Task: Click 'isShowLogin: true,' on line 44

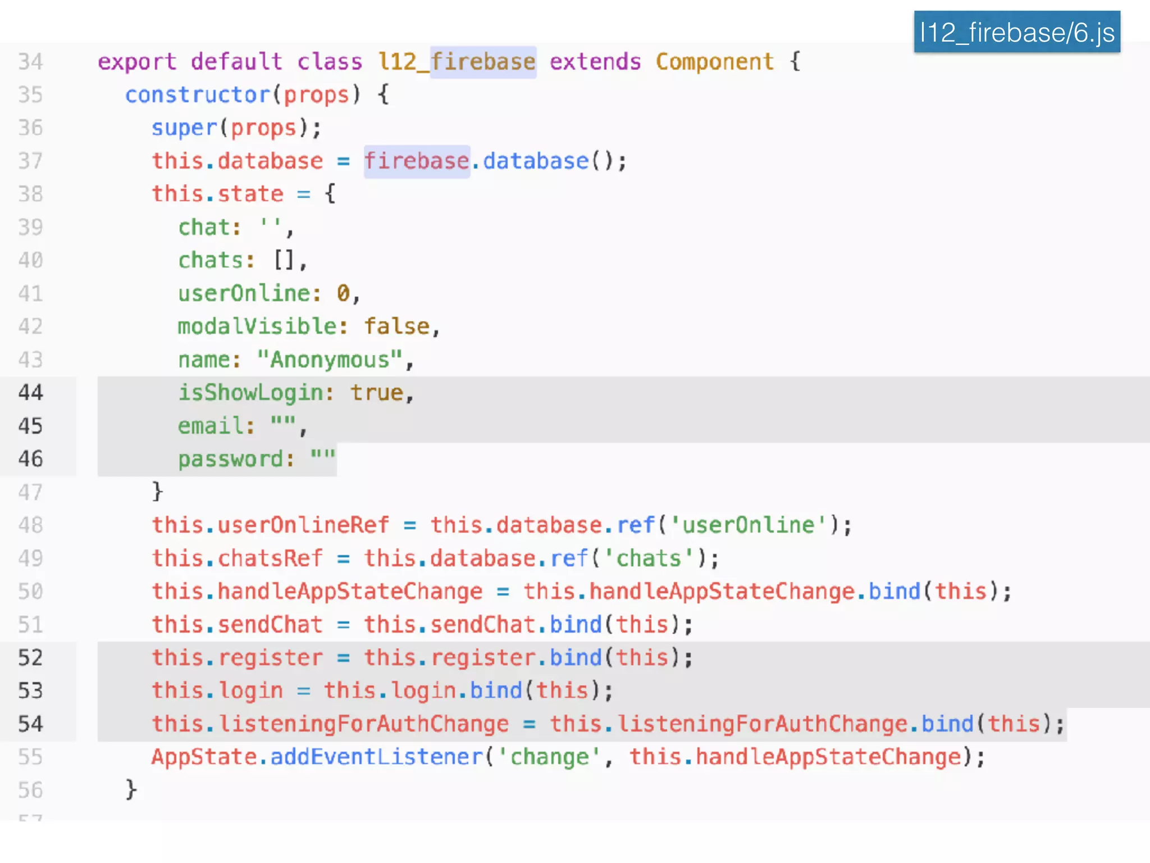Action: pos(296,393)
